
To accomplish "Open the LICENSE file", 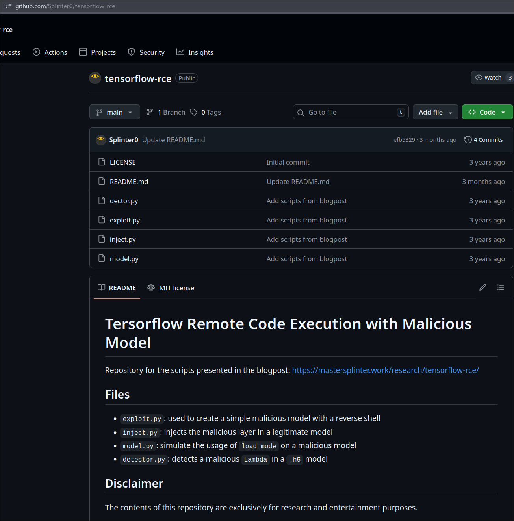I will [x=122, y=162].
